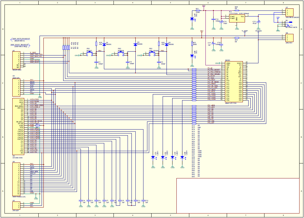
Task: Select capacitor C13 47uF symbol
Action: 259,22
